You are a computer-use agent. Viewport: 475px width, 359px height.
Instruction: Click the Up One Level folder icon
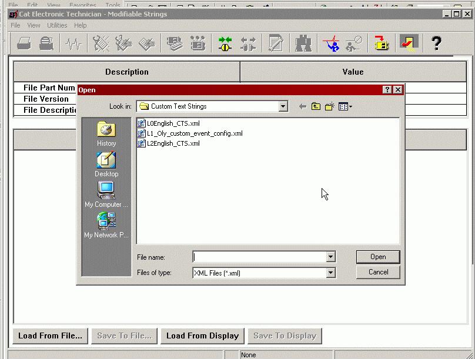pyautogui.click(x=316, y=106)
